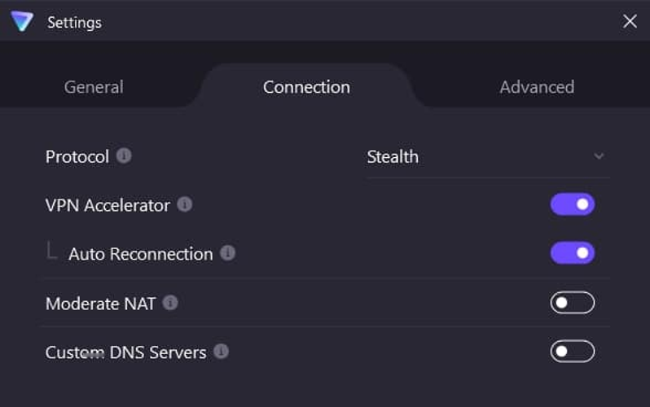Switch to the General tab

click(x=94, y=87)
